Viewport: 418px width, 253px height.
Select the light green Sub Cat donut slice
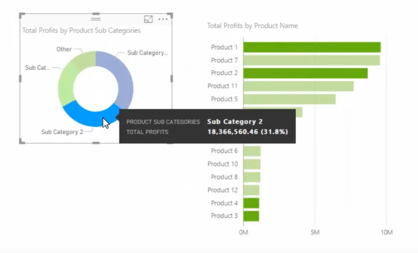click(x=66, y=85)
